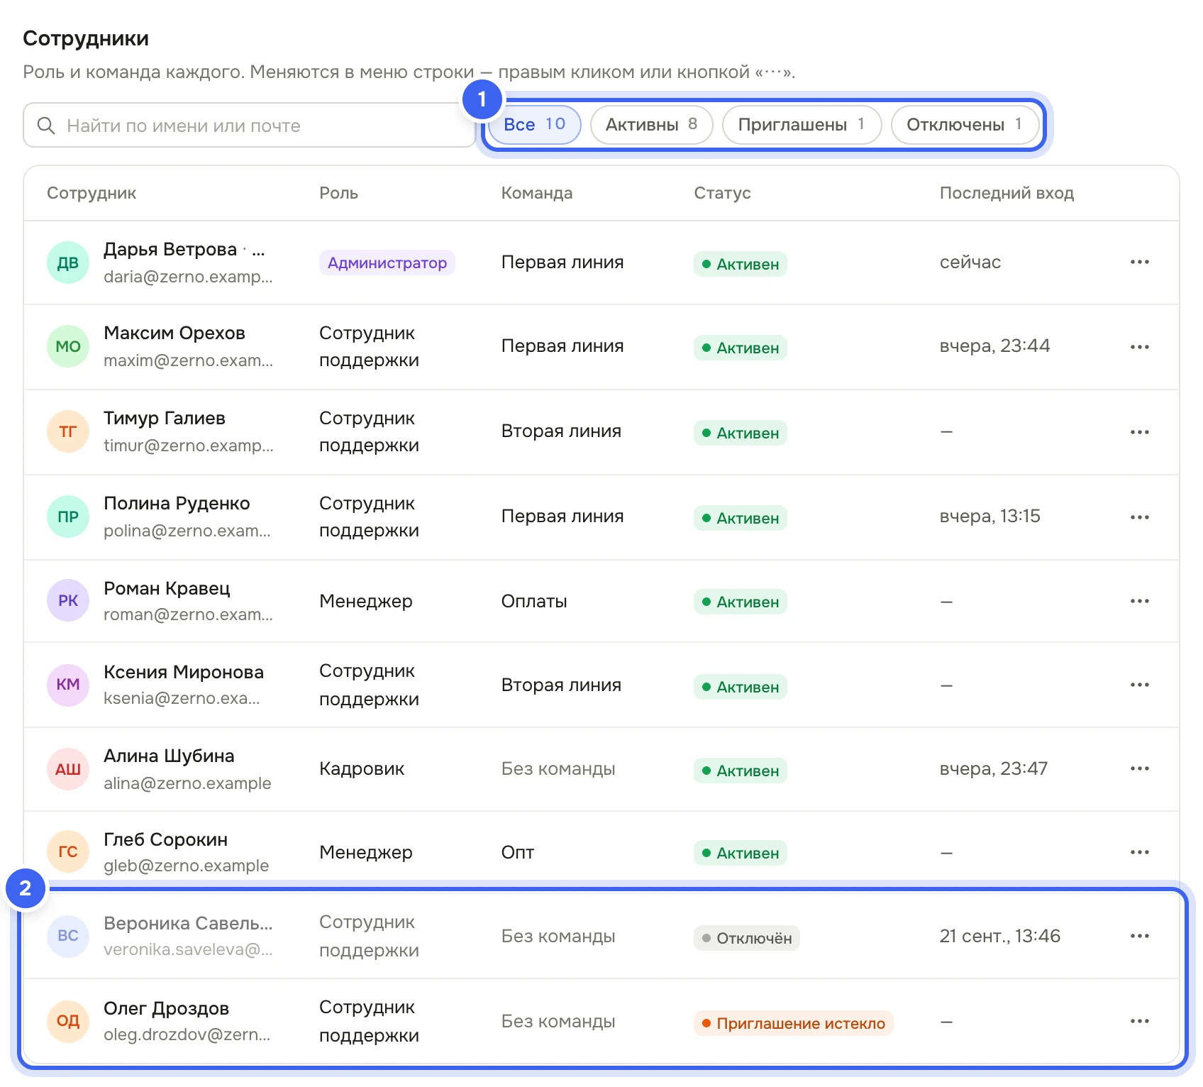This screenshot has width=1203, height=1087.
Task: Click the Отключён status badge
Action: click(747, 938)
